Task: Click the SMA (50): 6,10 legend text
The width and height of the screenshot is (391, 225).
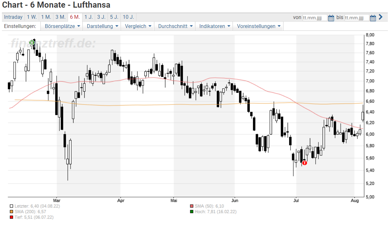Action: coord(209,206)
